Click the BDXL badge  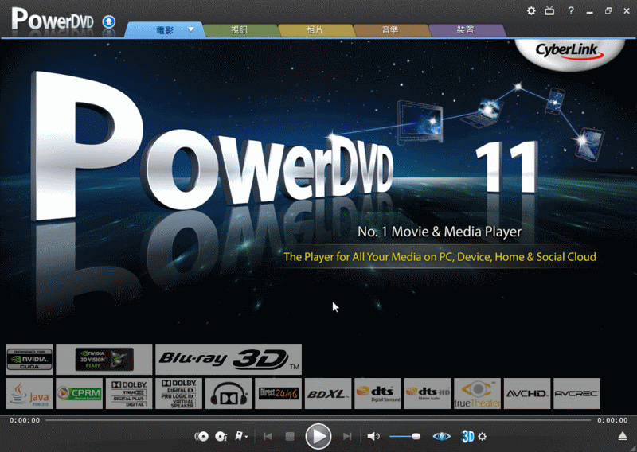click(328, 394)
